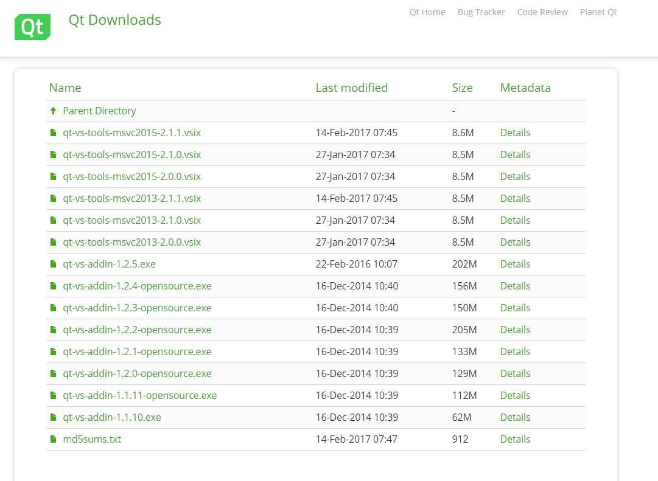Click the 14-Feb-2017 07:47 date cell
The width and height of the screenshot is (658, 481).
[356, 438]
